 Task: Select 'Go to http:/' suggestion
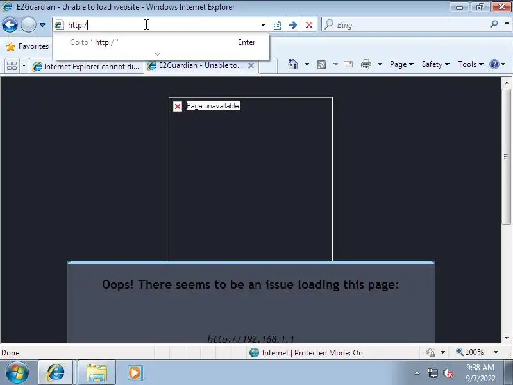pos(161,42)
